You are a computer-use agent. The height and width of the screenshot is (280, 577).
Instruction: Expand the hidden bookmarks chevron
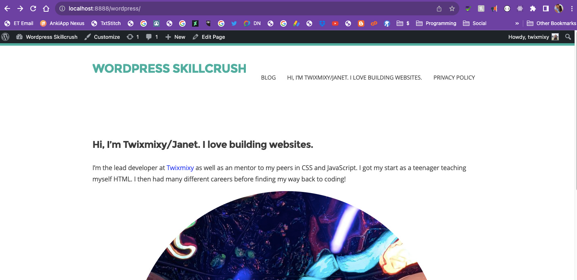pos(517,23)
